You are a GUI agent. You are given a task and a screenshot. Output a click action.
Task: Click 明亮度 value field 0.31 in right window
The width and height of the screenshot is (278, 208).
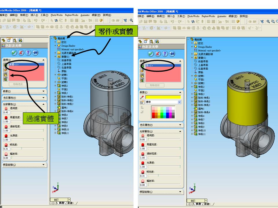(x=143, y=176)
